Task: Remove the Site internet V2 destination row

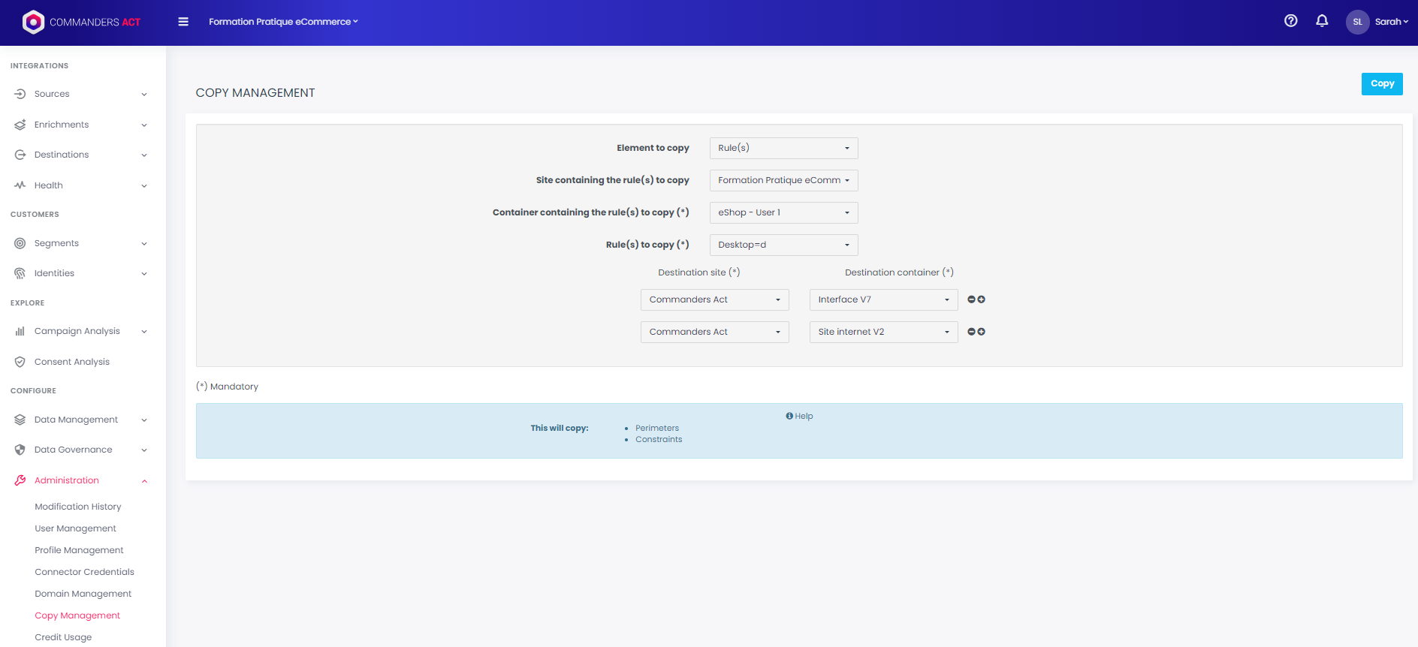Action: coord(971,332)
